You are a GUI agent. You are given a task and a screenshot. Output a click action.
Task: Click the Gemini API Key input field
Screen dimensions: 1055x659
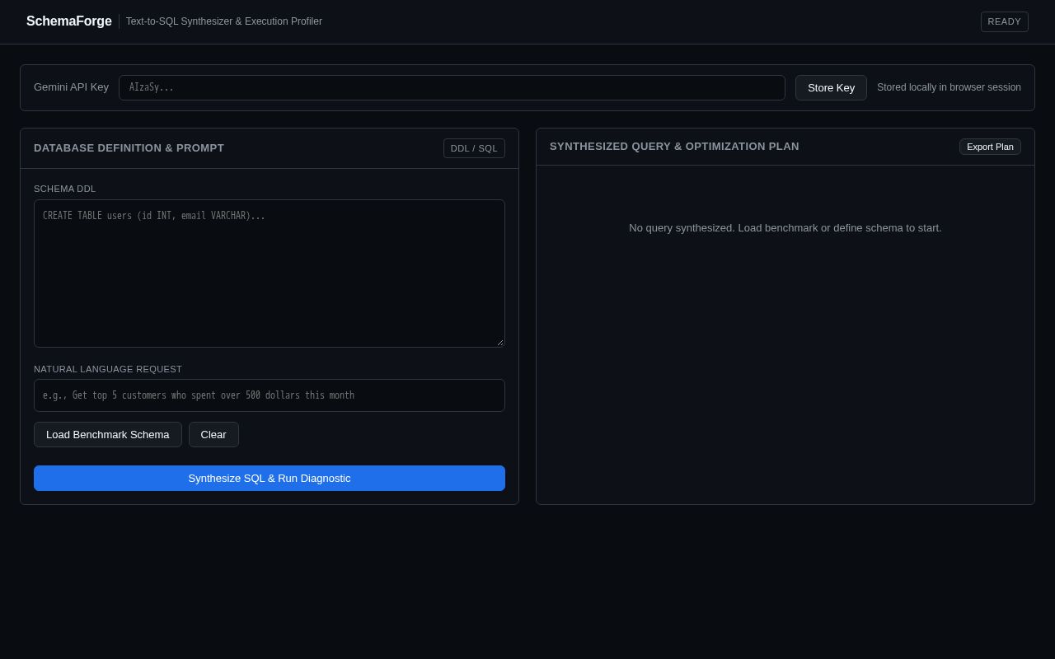(x=452, y=87)
